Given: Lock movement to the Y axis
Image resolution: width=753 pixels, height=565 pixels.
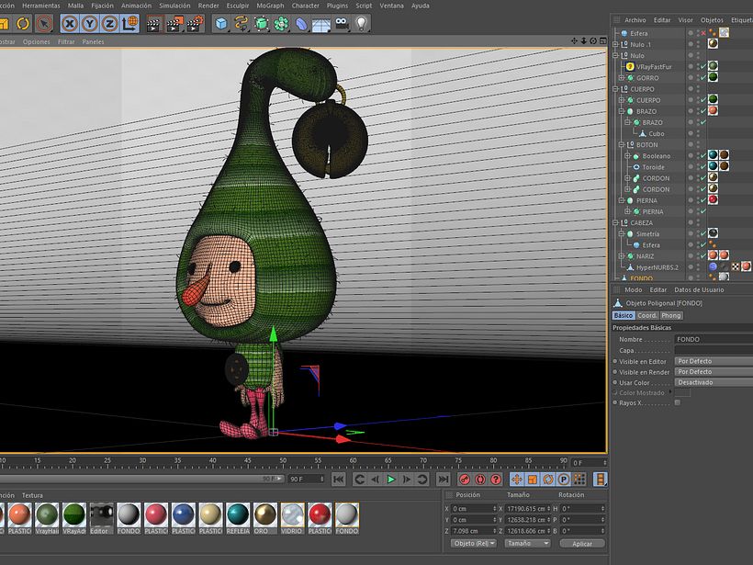Looking at the screenshot, I should 90,24.
